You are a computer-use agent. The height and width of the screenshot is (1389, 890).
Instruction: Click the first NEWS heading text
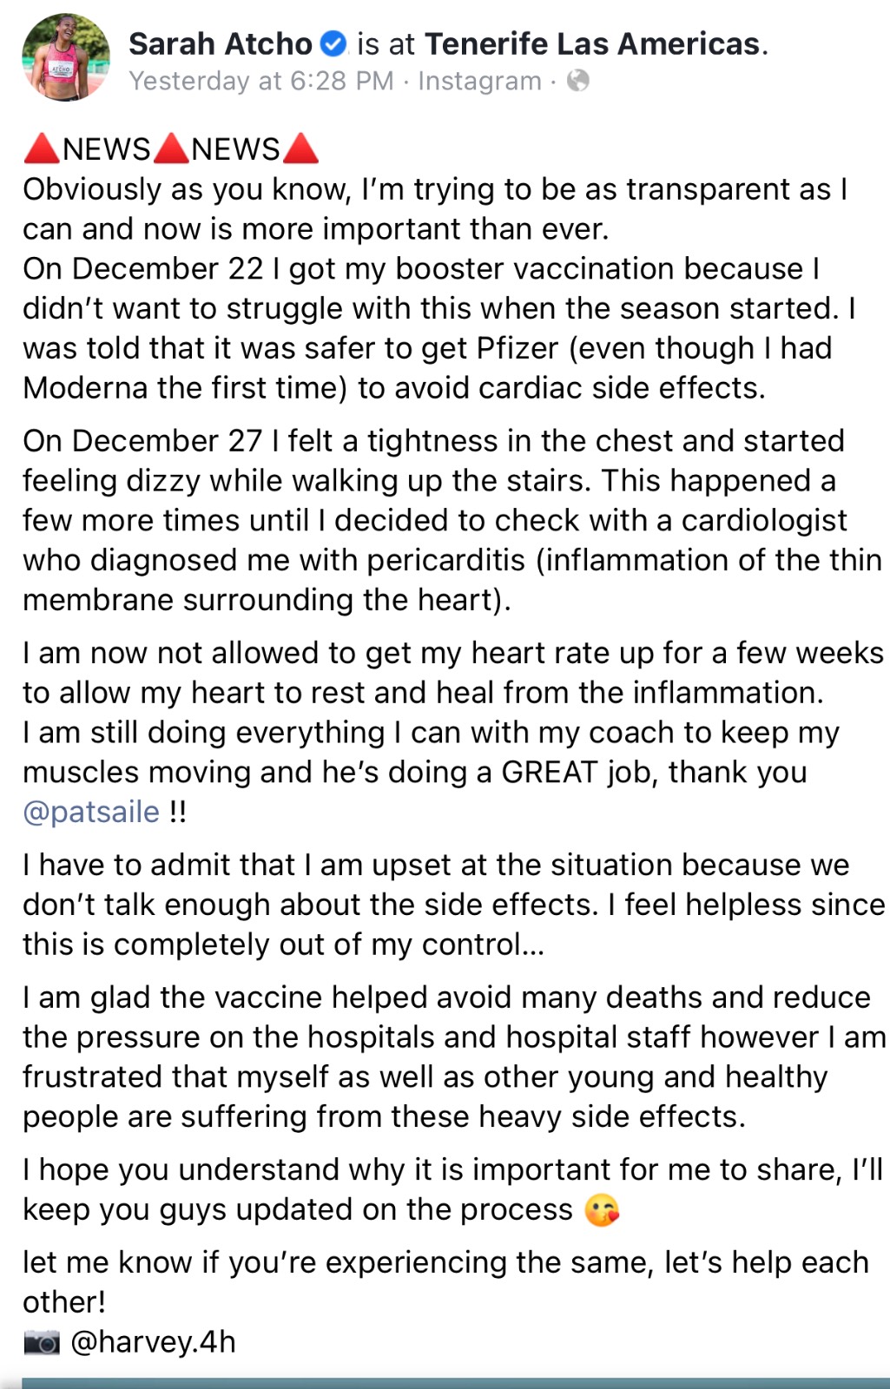tap(107, 148)
